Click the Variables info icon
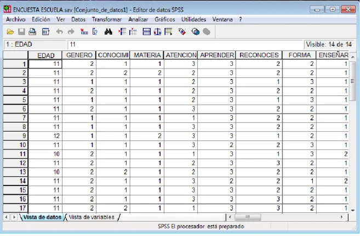360x236 pixels. (x=95, y=32)
